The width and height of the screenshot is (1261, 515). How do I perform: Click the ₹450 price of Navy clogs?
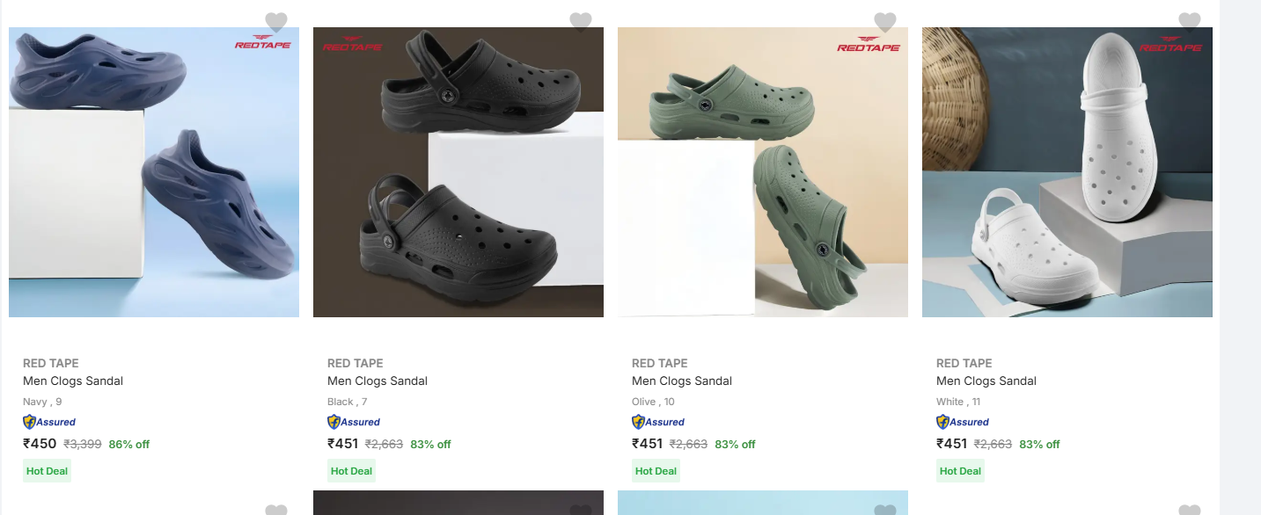pos(40,444)
